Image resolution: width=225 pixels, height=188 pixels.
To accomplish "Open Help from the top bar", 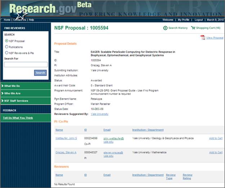I will [x=31, y=20].
